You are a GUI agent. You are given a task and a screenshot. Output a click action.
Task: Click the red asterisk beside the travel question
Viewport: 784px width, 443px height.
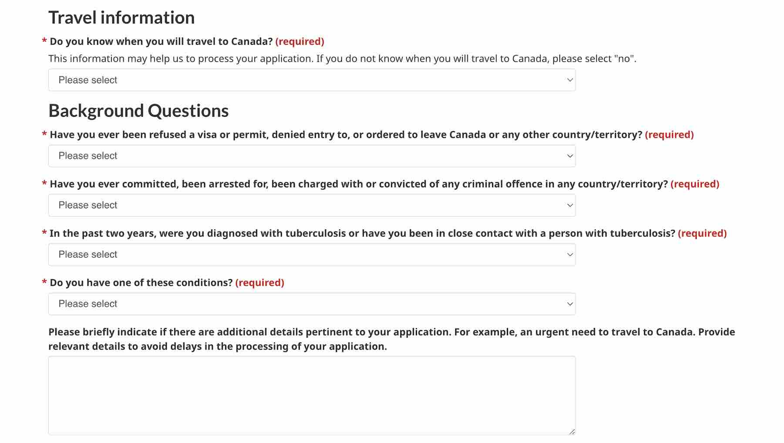click(43, 41)
